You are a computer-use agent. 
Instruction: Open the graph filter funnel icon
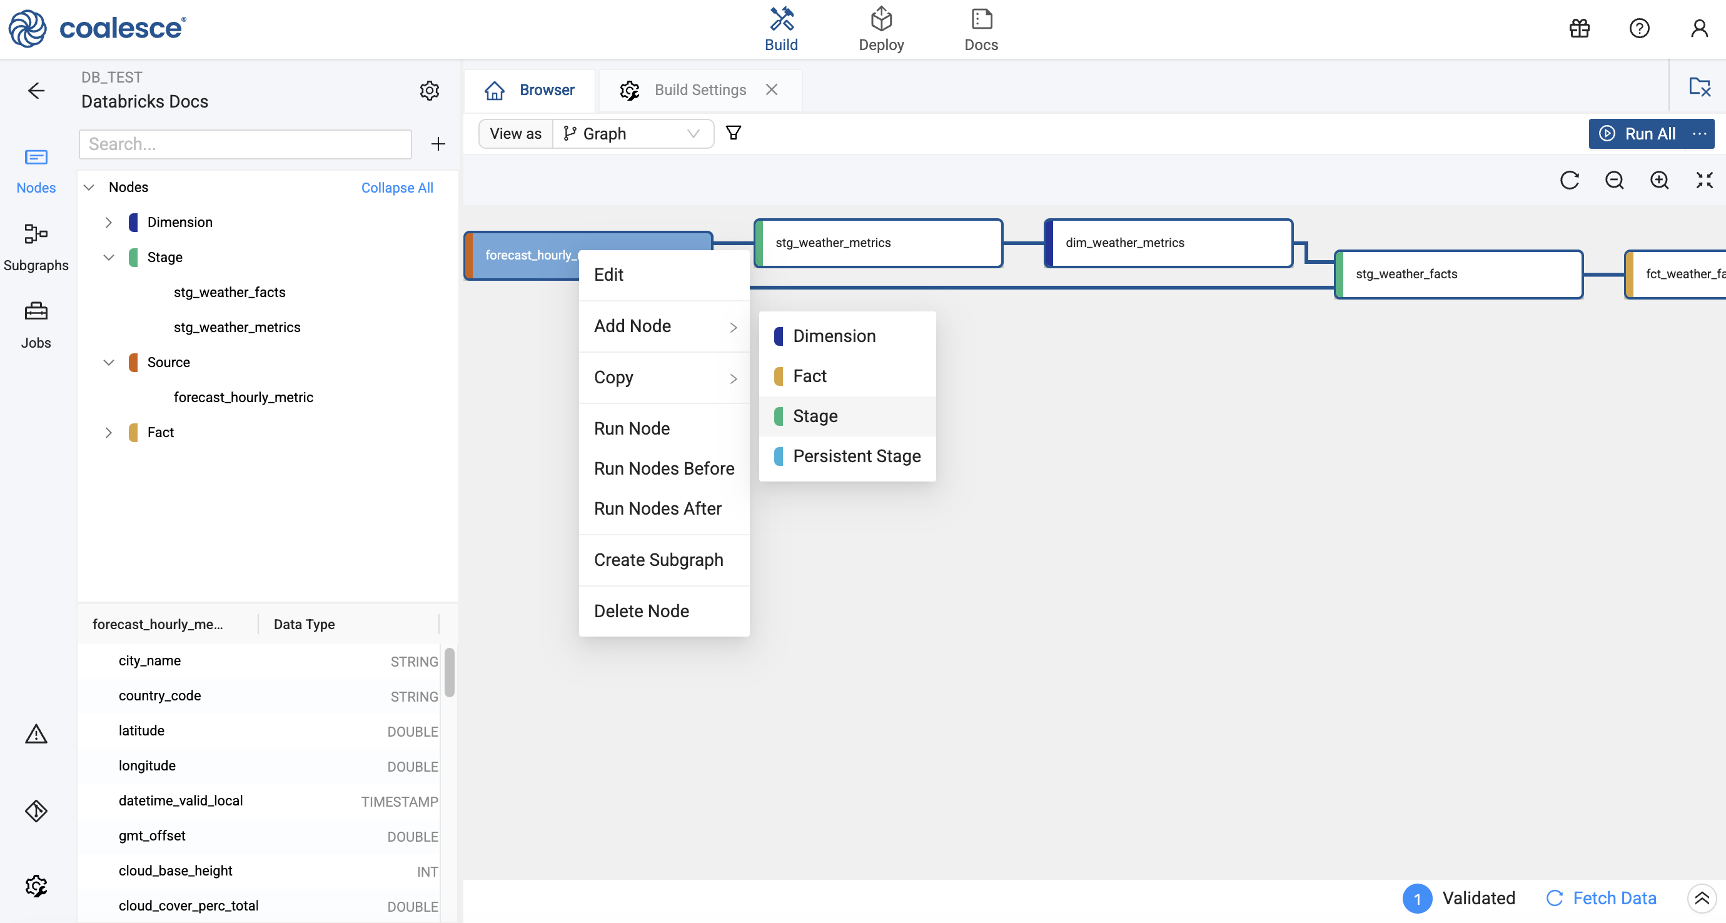point(734,133)
